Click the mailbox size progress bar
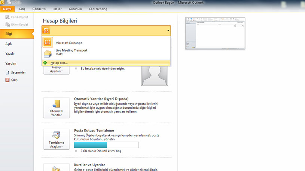The width and height of the screenshot is (305, 171). point(106,145)
